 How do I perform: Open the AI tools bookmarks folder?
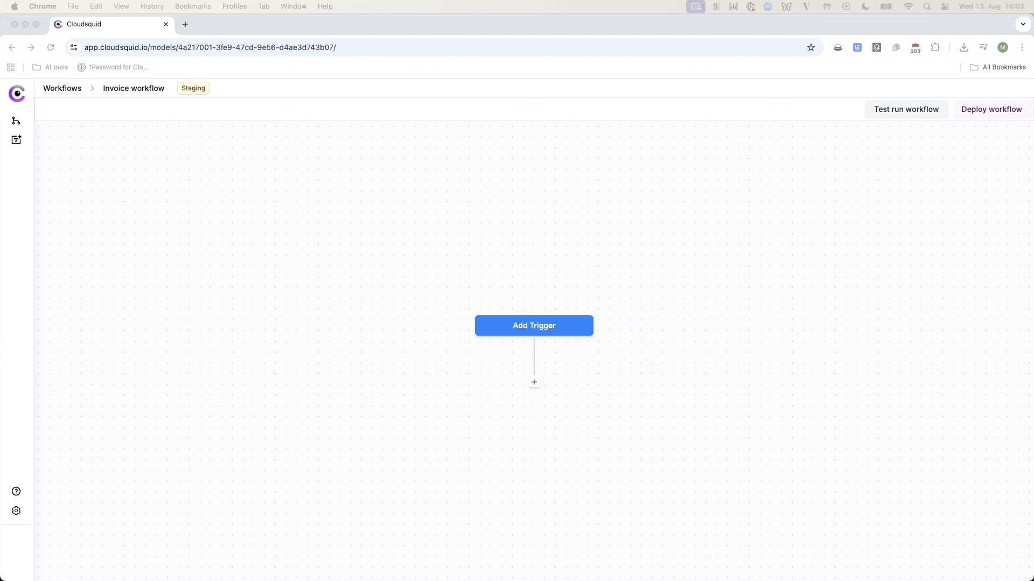pos(51,67)
